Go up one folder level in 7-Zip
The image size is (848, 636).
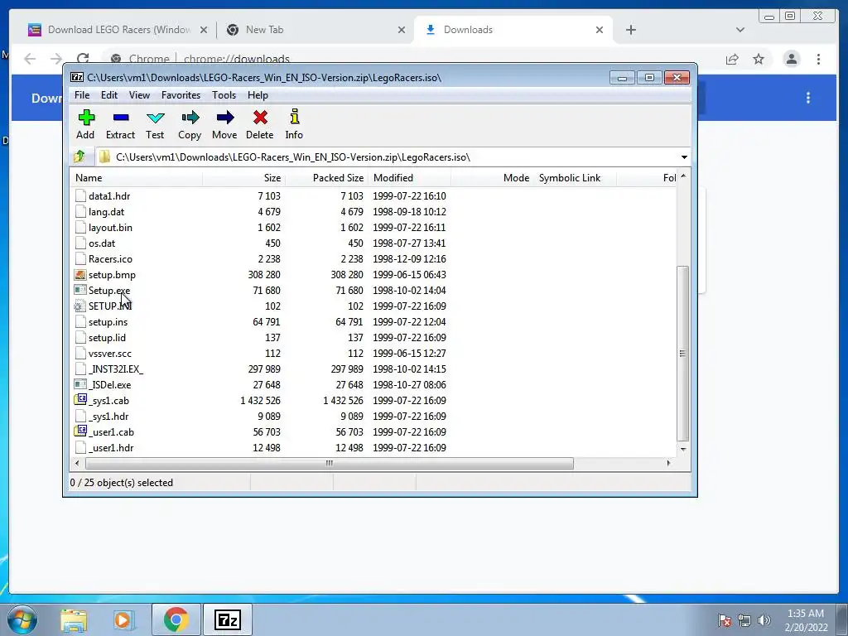pos(79,157)
